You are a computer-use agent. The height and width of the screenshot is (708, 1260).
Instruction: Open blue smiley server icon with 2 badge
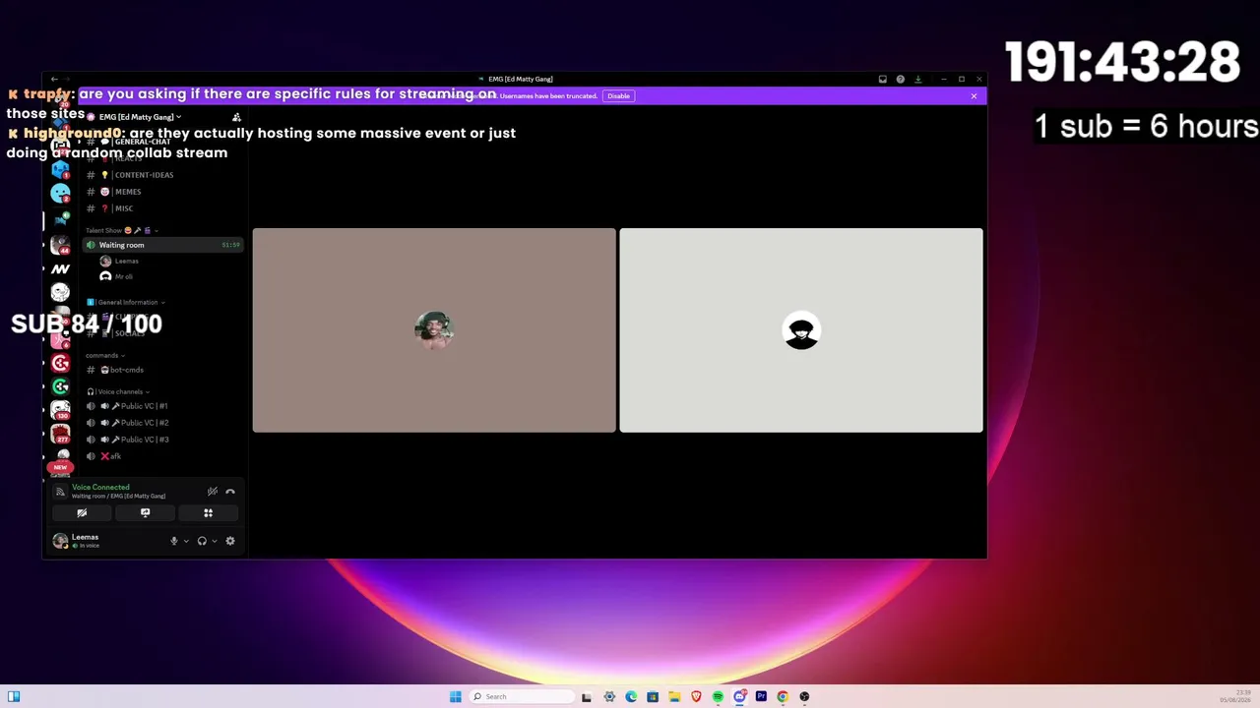pos(60,193)
